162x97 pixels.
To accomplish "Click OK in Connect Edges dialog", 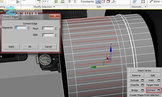I will click(x=30, y=47).
